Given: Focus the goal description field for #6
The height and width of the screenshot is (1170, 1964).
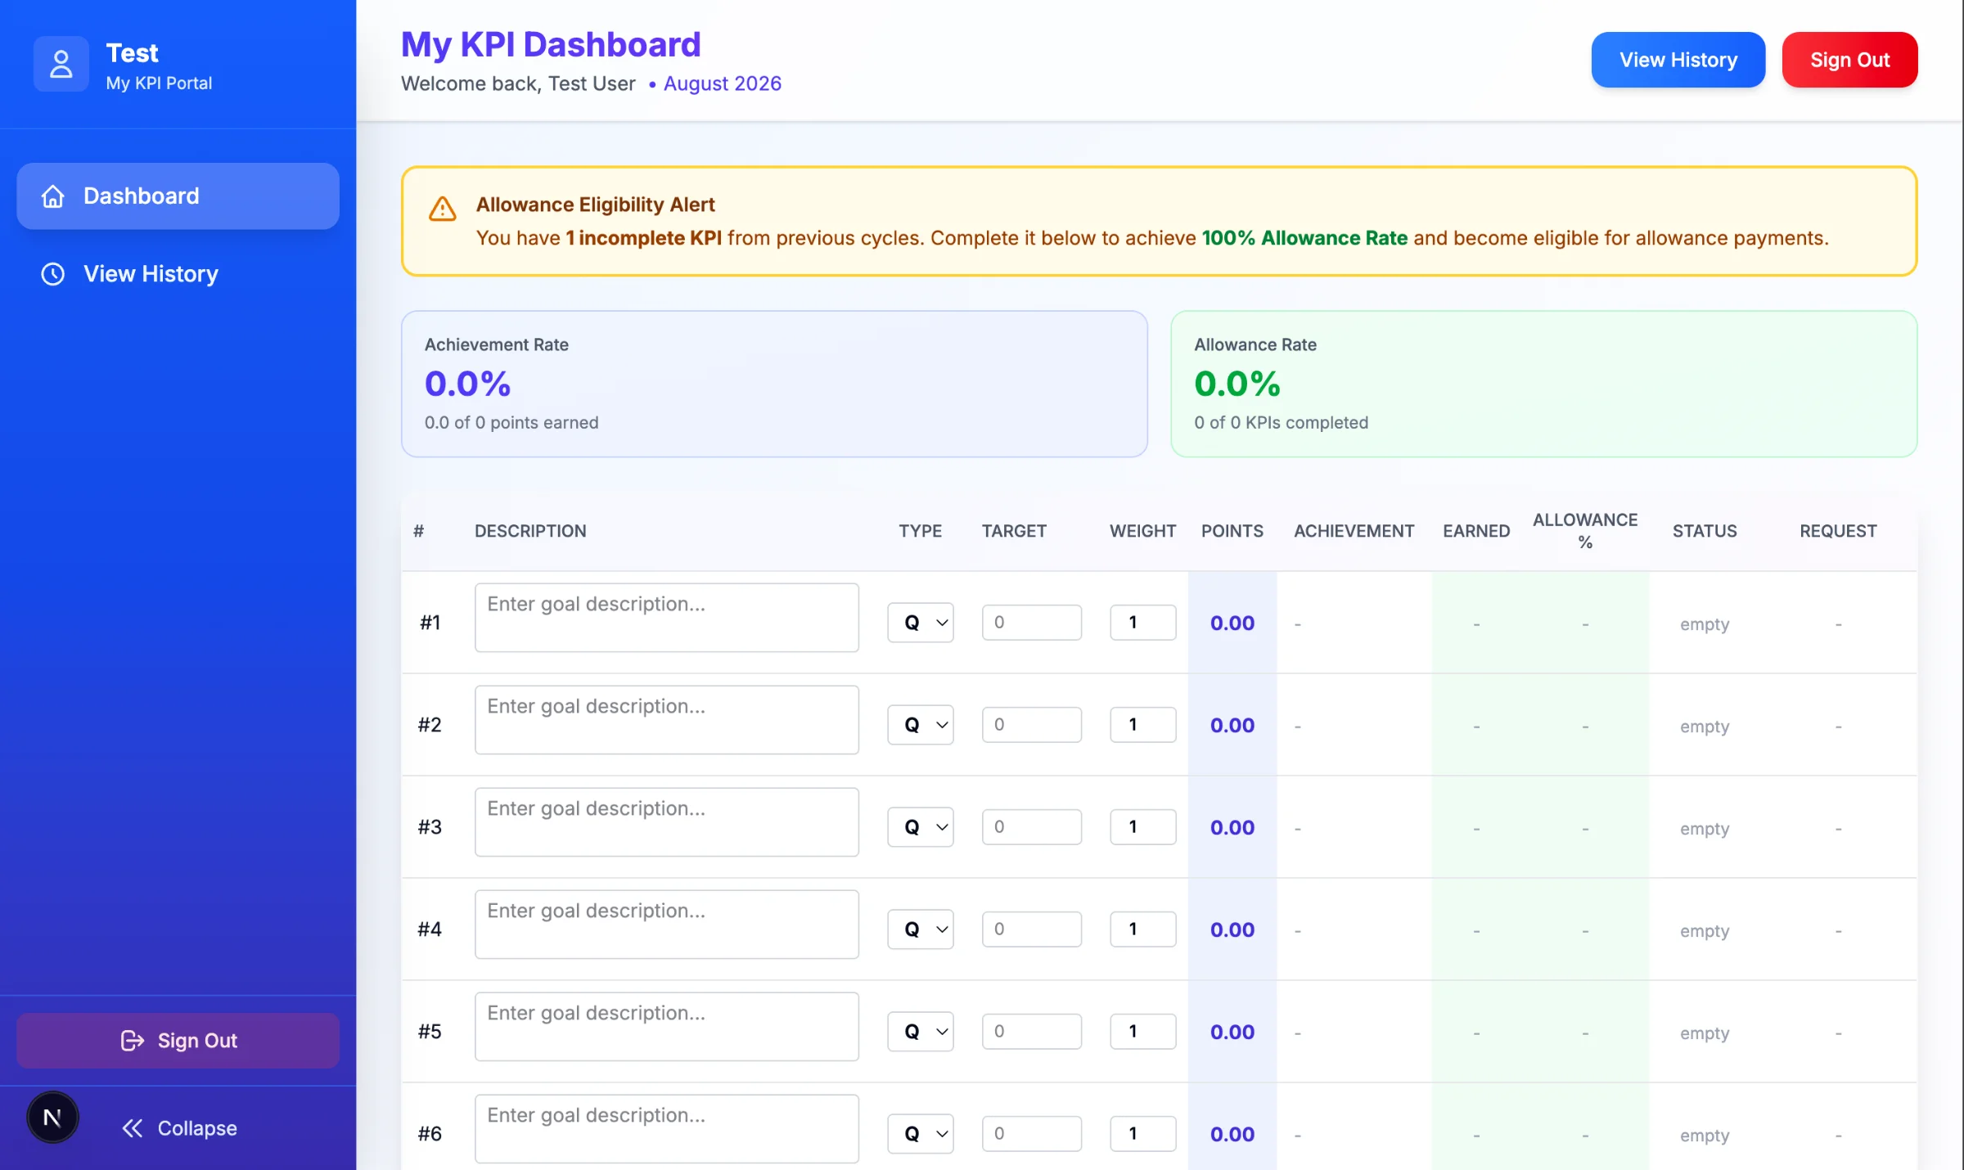Looking at the screenshot, I should (x=667, y=1129).
